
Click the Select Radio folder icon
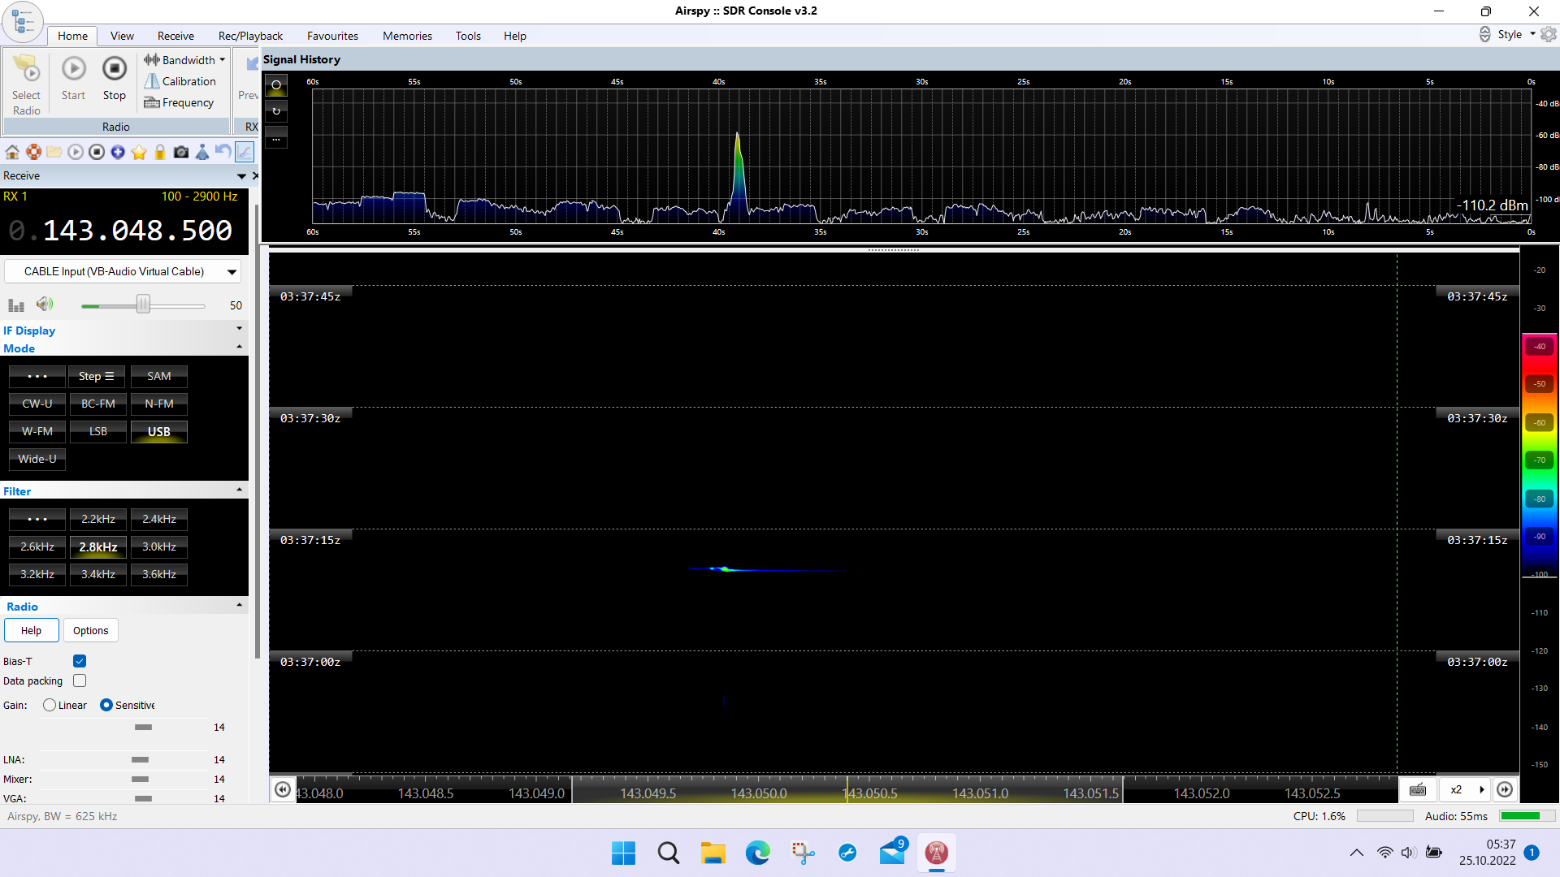pos(26,69)
